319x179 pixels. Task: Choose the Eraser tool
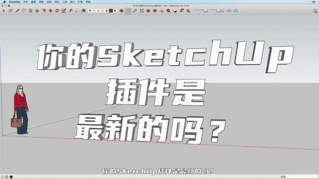pyautogui.click(x=10, y=10)
